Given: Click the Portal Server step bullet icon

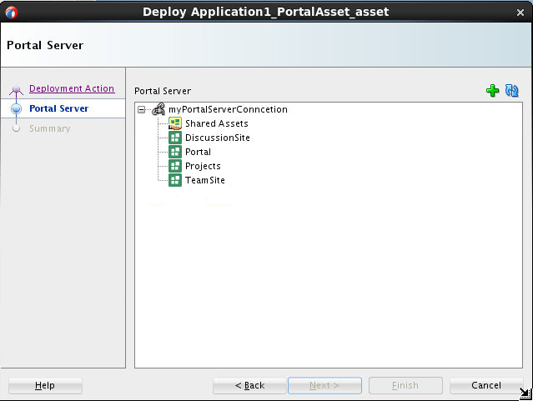Looking at the screenshot, I should (16, 108).
